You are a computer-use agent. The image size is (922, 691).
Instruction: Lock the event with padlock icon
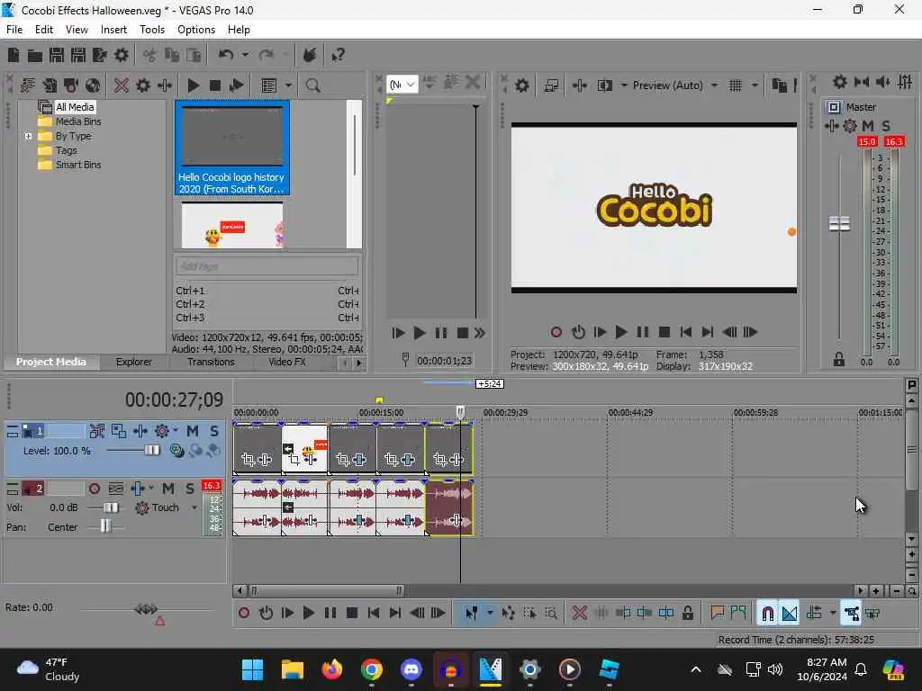point(687,614)
